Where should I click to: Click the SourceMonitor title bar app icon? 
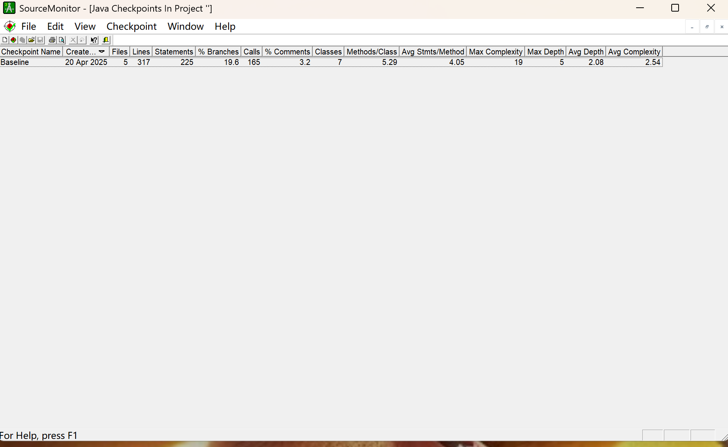click(x=9, y=8)
